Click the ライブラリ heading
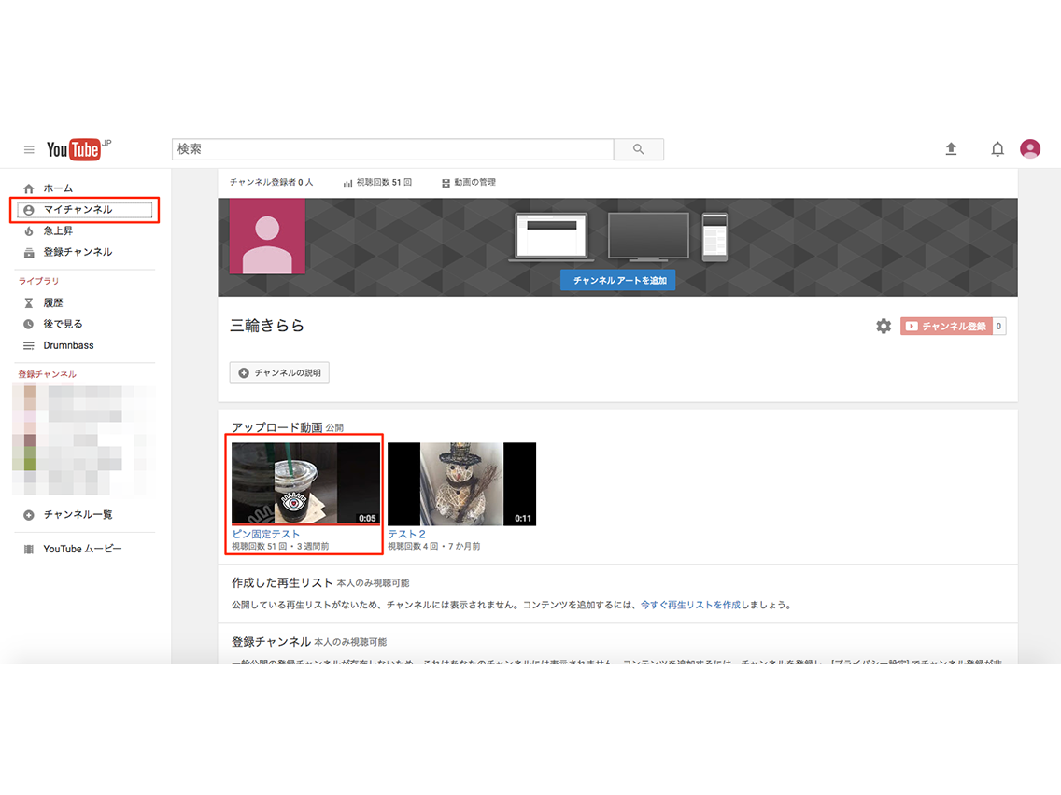The height and width of the screenshot is (795, 1061). [x=38, y=281]
